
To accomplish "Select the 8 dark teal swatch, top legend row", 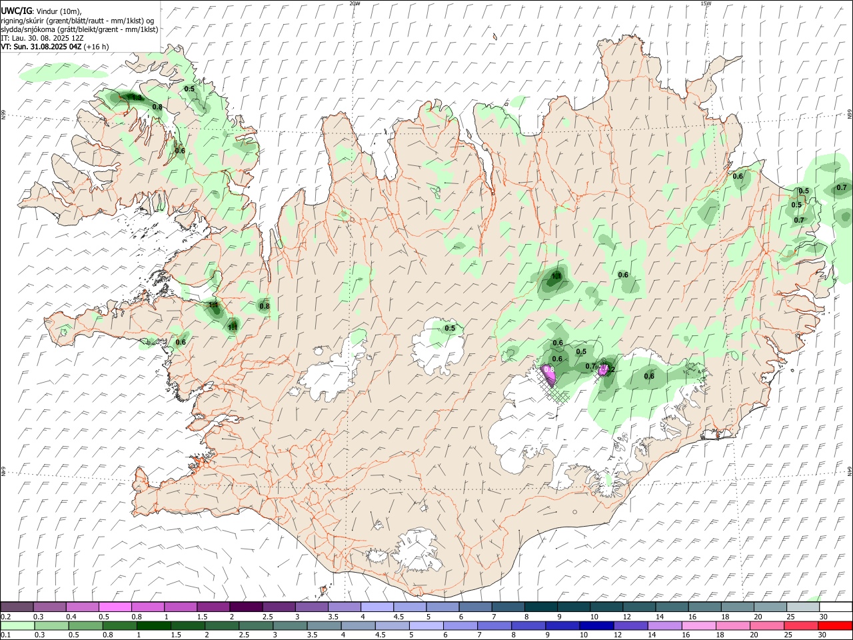I will pyautogui.click(x=540, y=607).
